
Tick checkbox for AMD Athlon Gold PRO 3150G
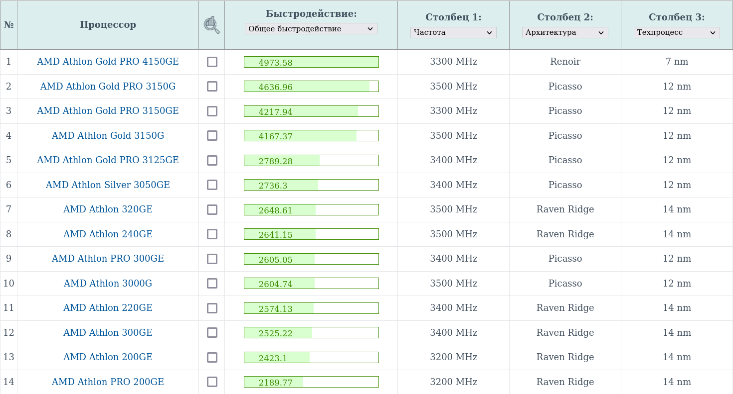coord(212,87)
